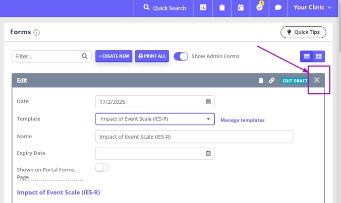Enable Shown on Portal Forms Page toggle
341x203 pixels.
(102, 168)
